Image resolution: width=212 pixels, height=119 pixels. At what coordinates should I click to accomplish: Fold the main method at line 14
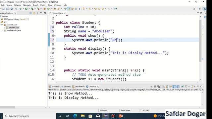point(55,70)
